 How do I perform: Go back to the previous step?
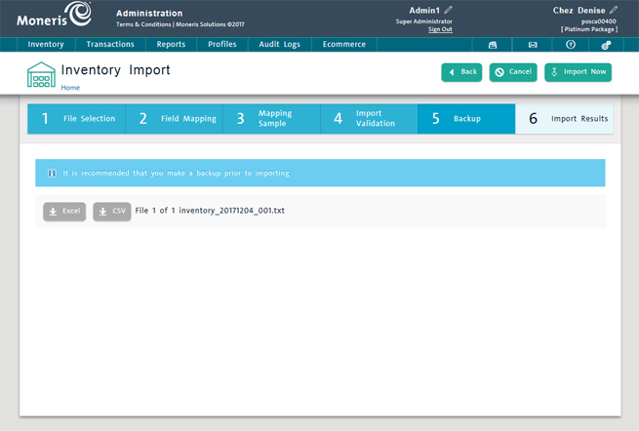(x=461, y=72)
